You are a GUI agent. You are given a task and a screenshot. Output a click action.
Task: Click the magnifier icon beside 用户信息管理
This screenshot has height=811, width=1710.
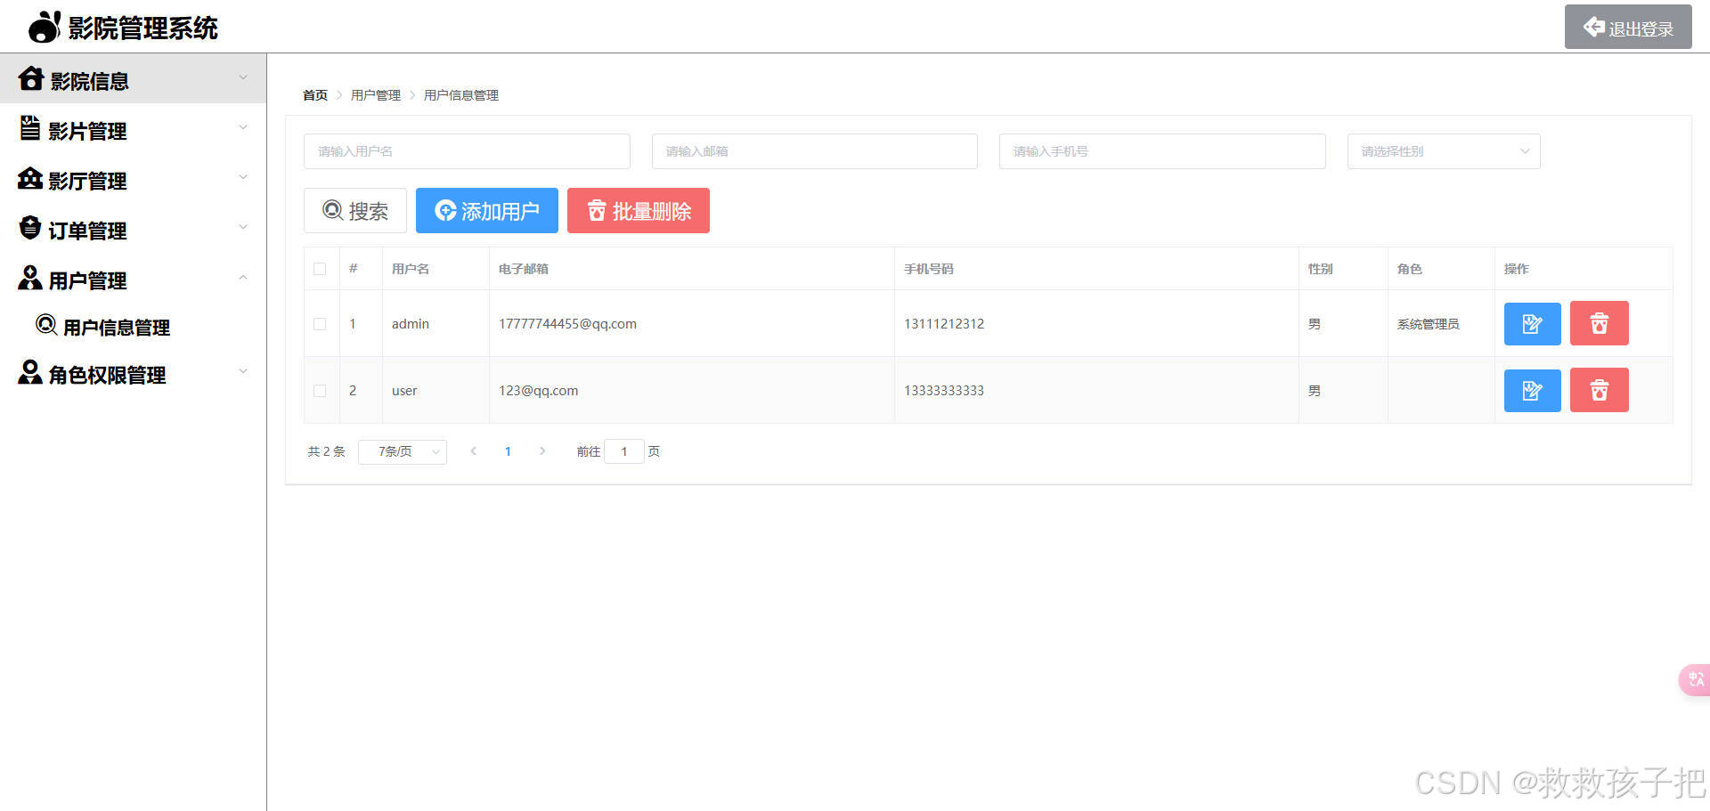click(46, 325)
